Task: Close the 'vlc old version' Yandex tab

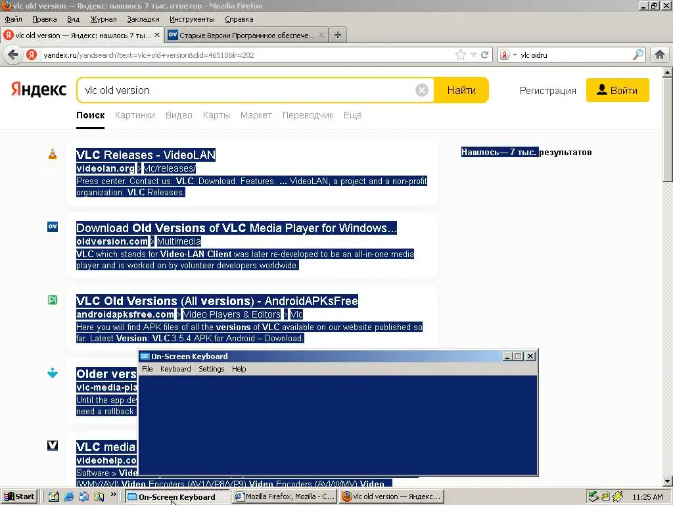Action: pyautogui.click(x=157, y=35)
